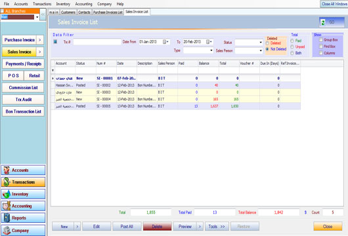
Task: Switch to the Purchase Invoices List tab
Action: click(x=108, y=12)
